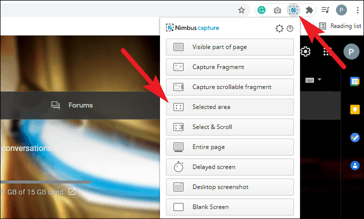
Task: Click the camera screenshot extension icon
Action: 277,10
